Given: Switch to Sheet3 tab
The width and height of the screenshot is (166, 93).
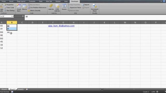Looking at the screenshot, I should coord(20,89).
